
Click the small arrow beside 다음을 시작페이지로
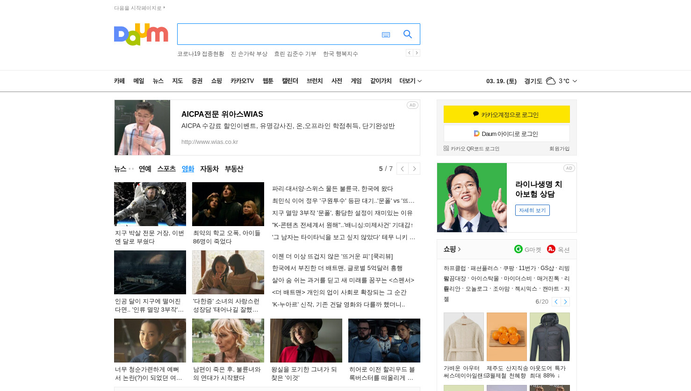[164, 7]
